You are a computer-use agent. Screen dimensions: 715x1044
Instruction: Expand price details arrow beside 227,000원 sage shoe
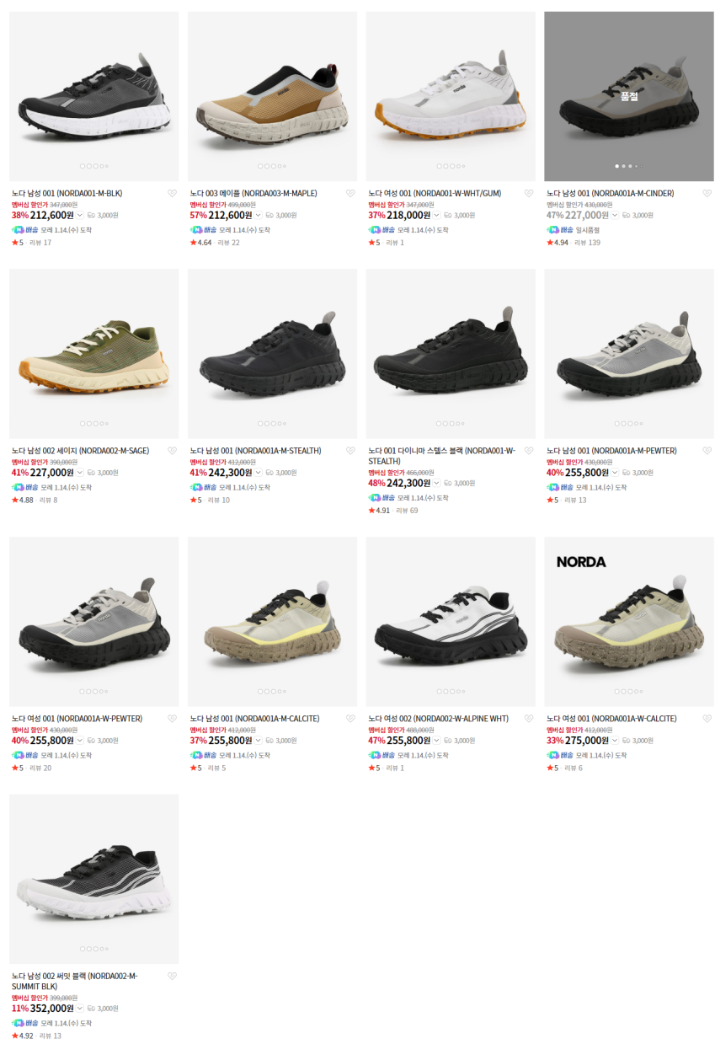click(x=80, y=473)
